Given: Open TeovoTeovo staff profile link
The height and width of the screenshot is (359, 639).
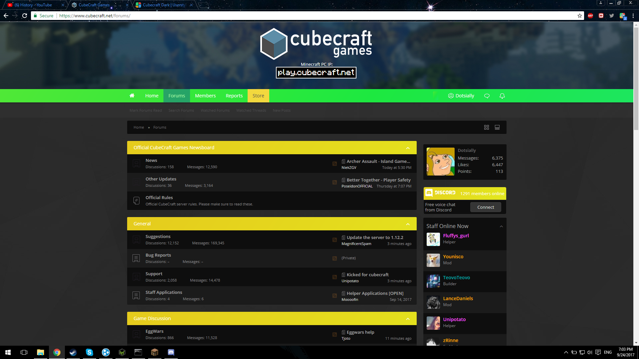Looking at the screenshot, I should tap(456, 278).
